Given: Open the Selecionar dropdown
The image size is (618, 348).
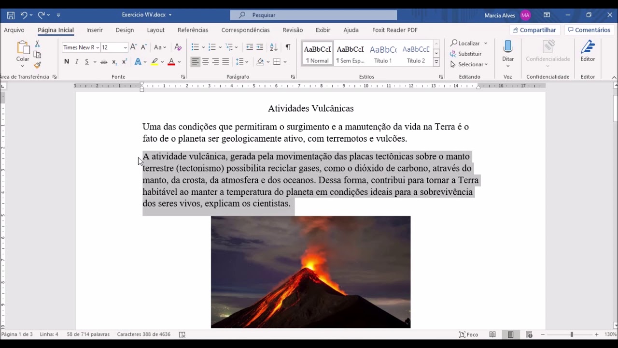Looking at the screenshot, I should (469, 64).
